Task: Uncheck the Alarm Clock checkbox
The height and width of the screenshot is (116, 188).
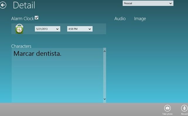Action: tap(36, 18)
